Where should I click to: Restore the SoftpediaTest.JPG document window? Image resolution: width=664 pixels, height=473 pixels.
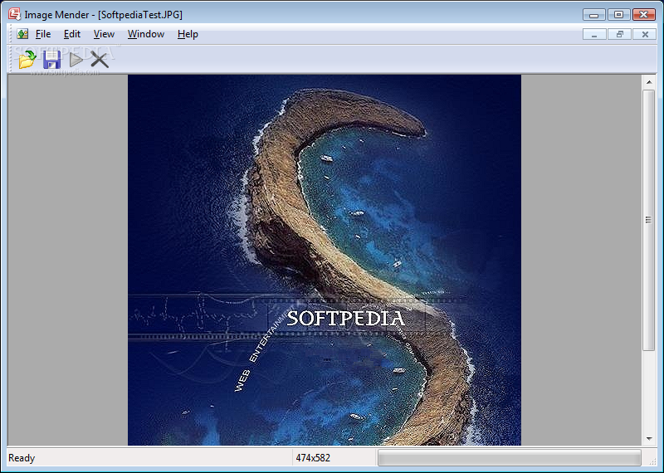[x=619, y=34]
